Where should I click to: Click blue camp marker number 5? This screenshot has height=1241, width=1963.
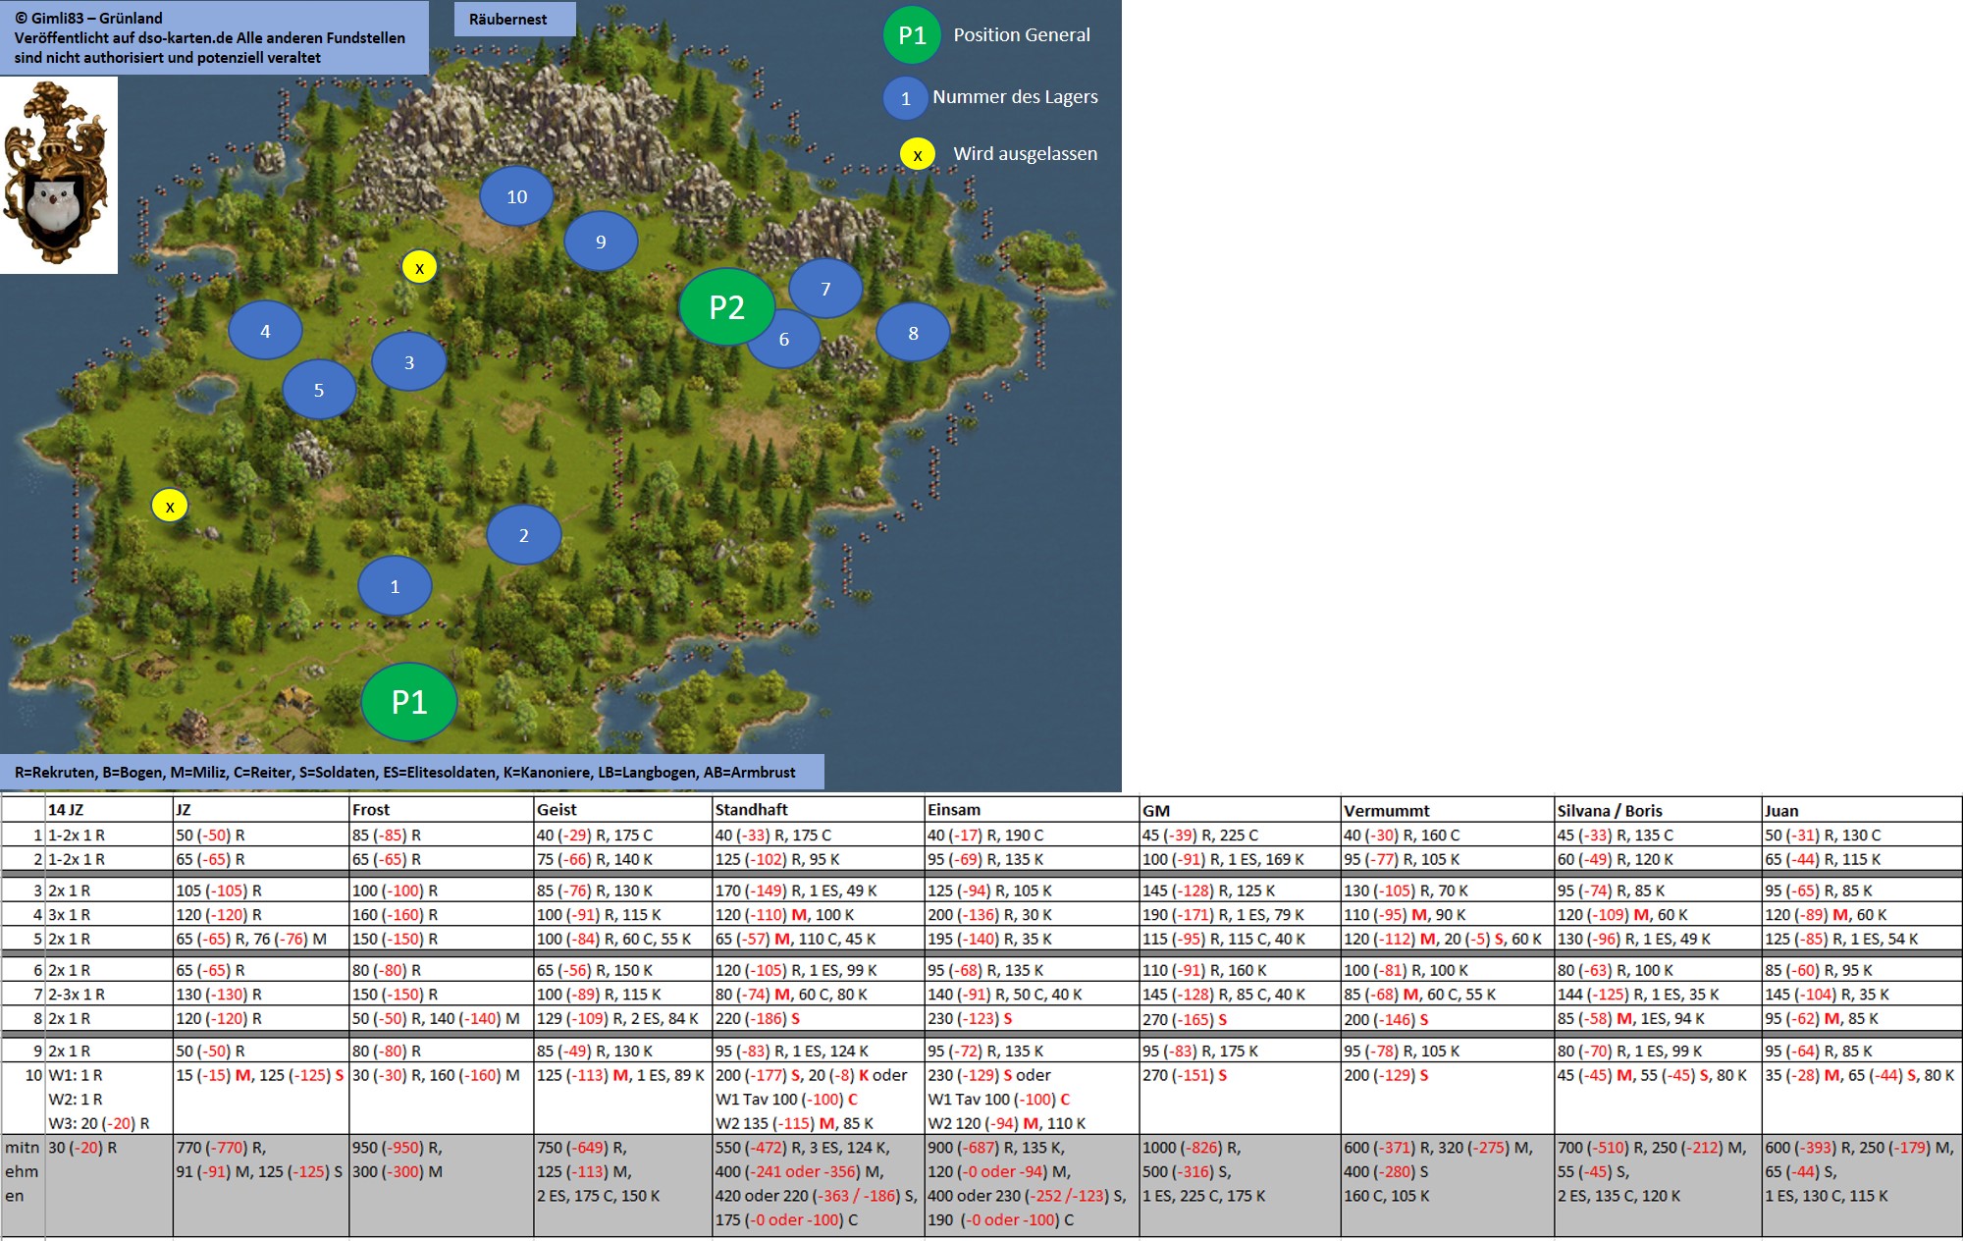tap(318, 390)
